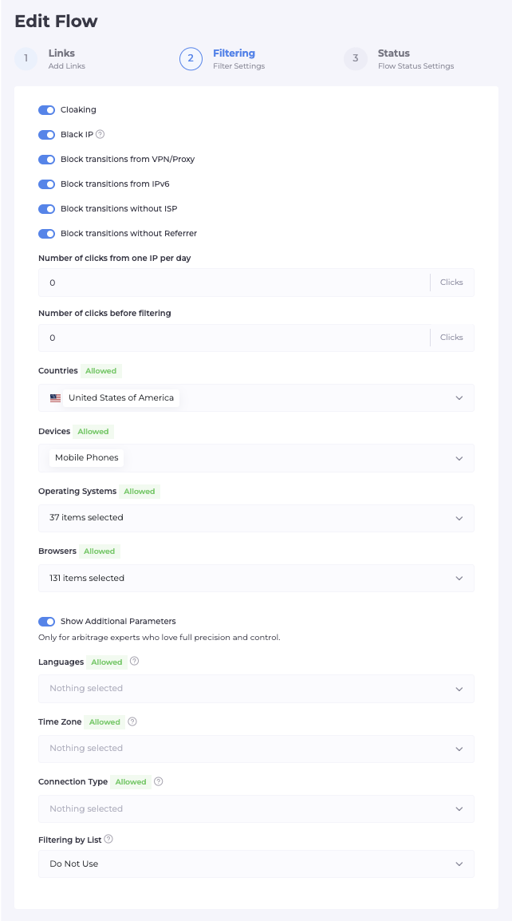Click the Black IP help icon

100,134
